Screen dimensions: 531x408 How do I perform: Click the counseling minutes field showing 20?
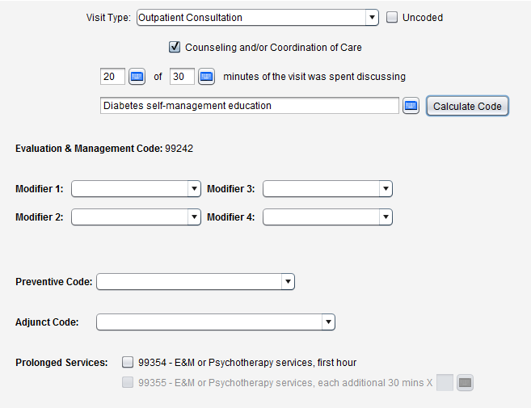click(x=112, y=77)
